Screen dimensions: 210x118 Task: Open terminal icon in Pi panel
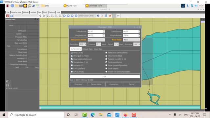[x=21, y=6]
